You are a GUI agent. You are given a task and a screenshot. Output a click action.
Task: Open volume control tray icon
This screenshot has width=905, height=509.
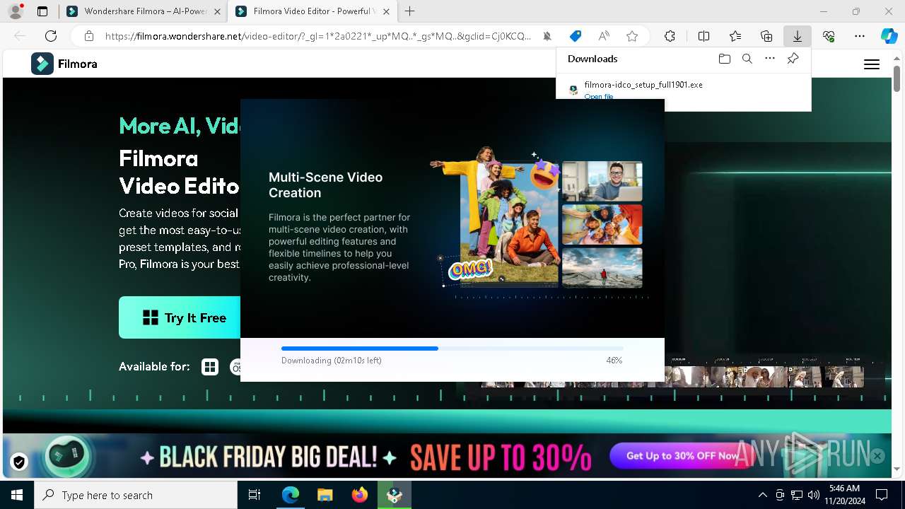814,495
